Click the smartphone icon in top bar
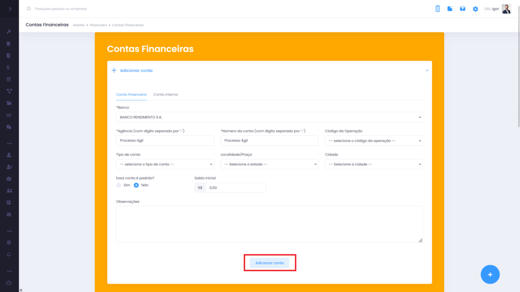 pyautogui.click(x=437, y=9)
